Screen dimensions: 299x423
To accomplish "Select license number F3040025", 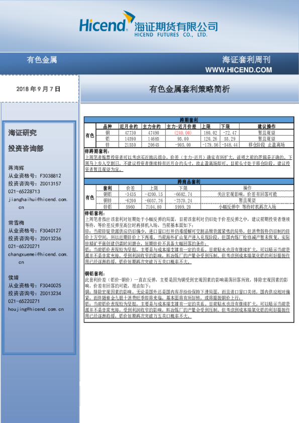I will 50,285.
